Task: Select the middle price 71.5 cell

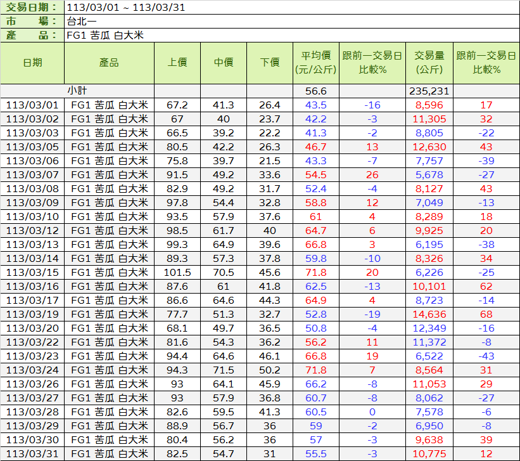Action: (224, 370)
